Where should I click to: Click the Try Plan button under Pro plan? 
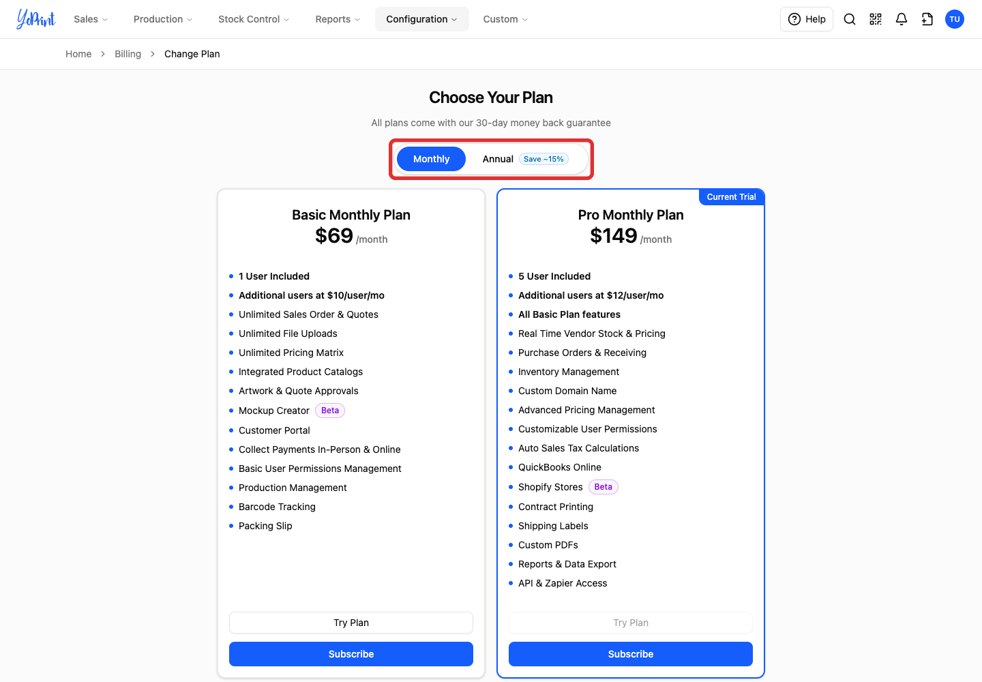[631, 623]
